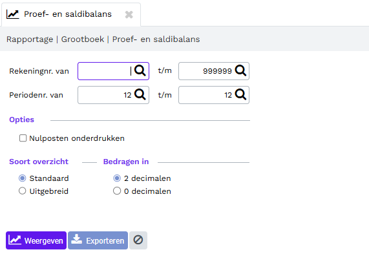Open lookup for Periodenr. t/m field

click(240, 94)
